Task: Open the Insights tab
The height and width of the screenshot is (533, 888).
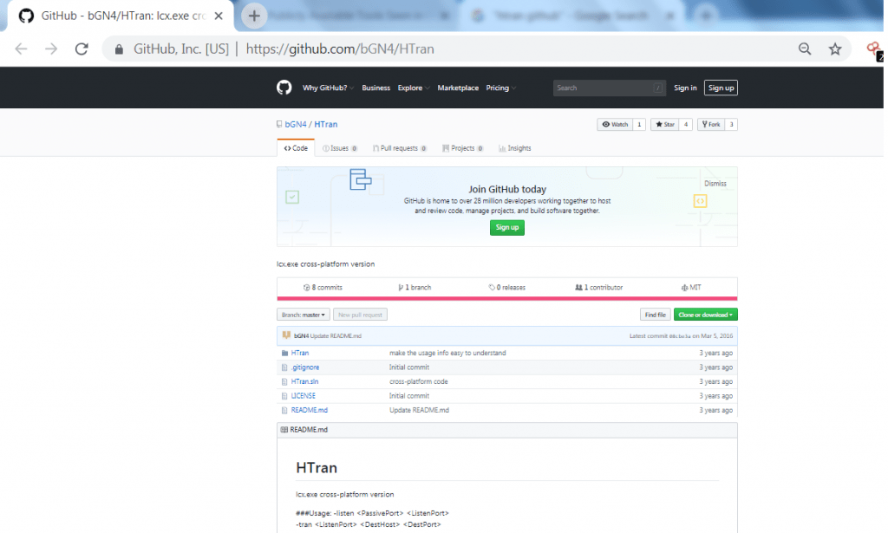Action: point(515,148)
